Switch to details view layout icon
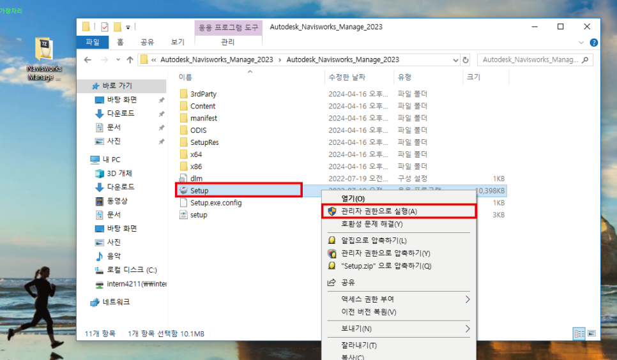The height and width of the screenshot is (360, 617). pyautogui.click(x=579, y=334)
